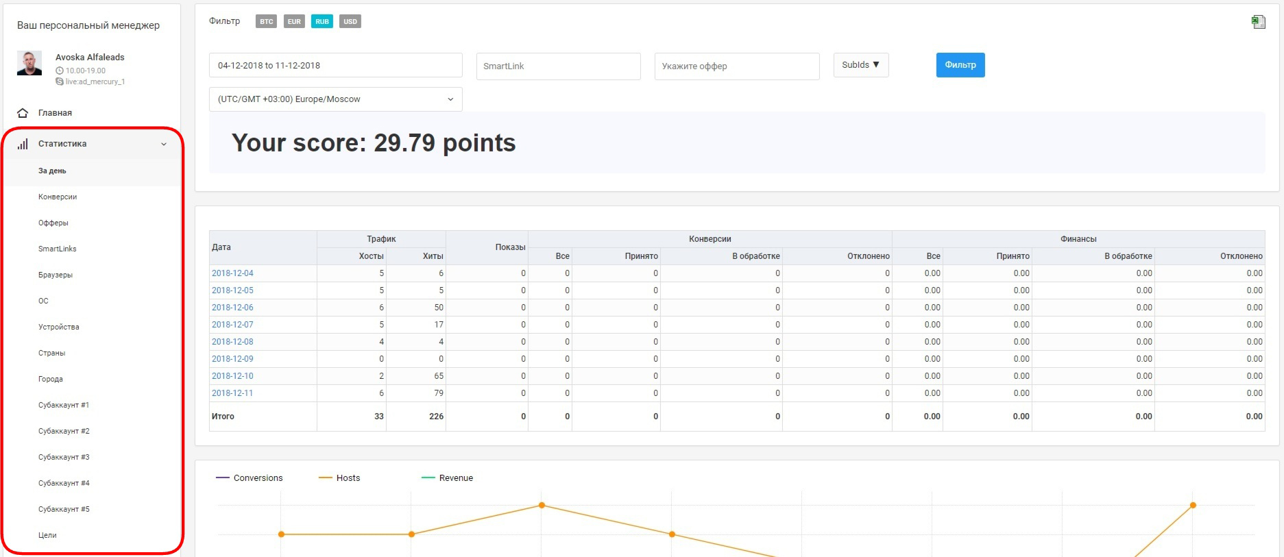
Task: Click the Avoska Alfaleads manager name
Action: click(90, 58)
